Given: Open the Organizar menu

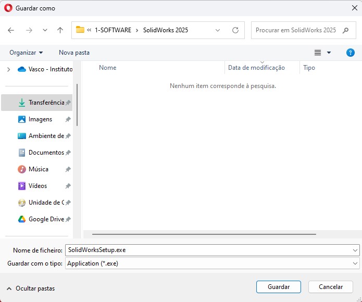Looking at the screenshot, I should [x=26, y=53].
